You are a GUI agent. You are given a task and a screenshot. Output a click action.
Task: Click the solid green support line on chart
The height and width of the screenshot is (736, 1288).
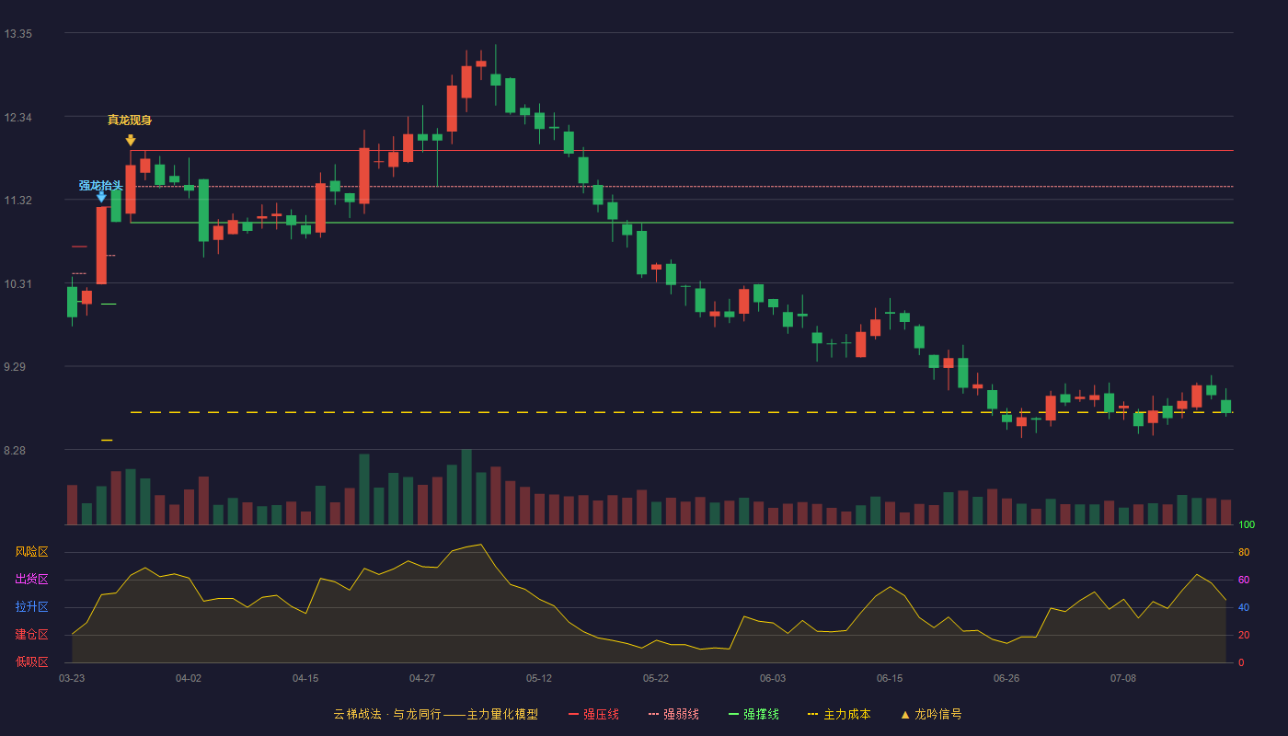click(682, 223)
